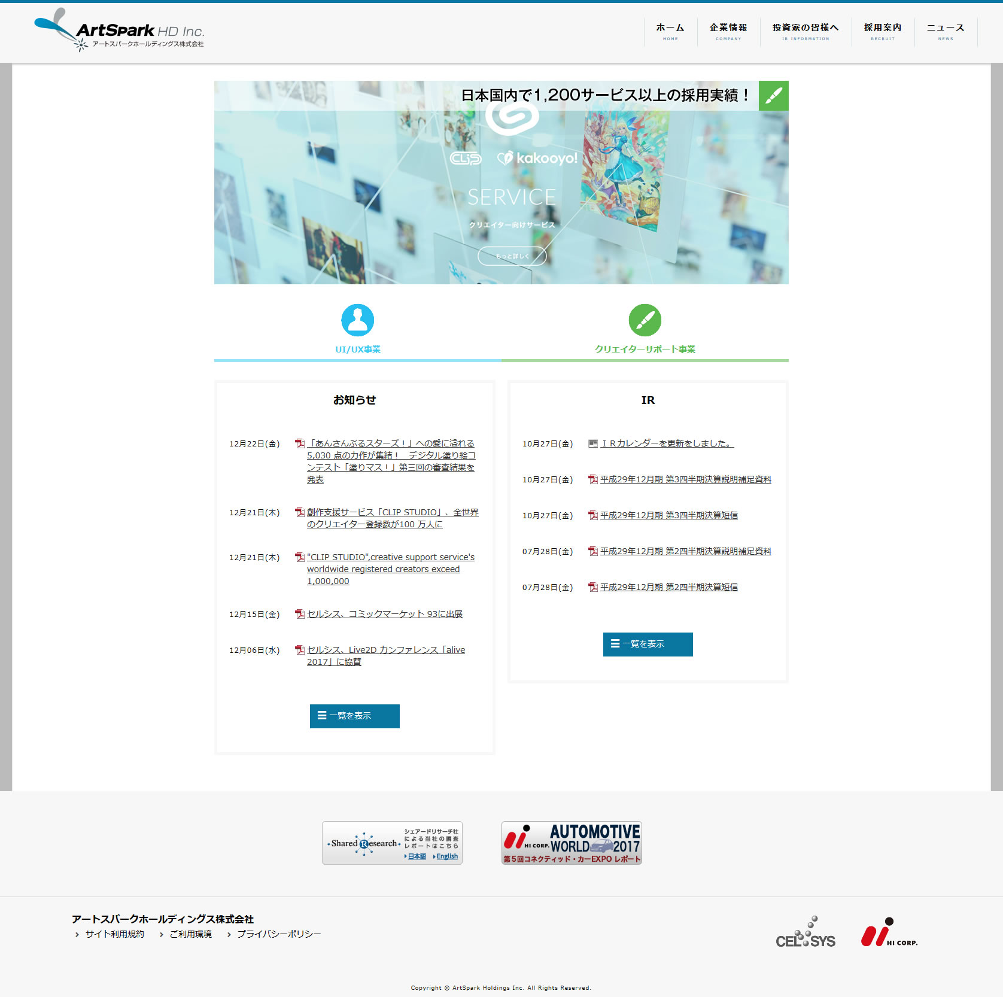Click 一覧を表示 button under お知らせ
1003x997 pixels.
(x=355, y=716)
